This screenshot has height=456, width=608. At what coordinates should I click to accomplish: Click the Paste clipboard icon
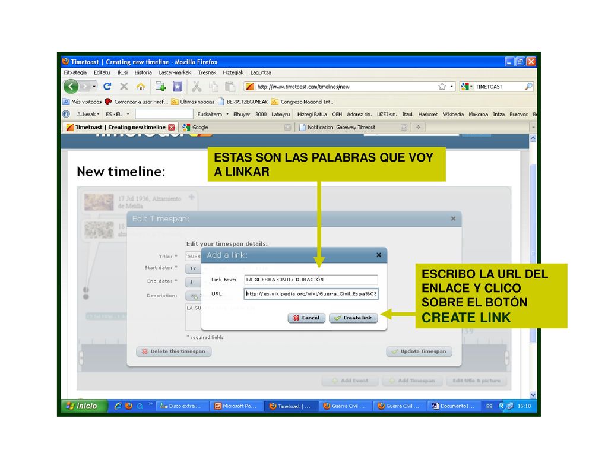230,87
